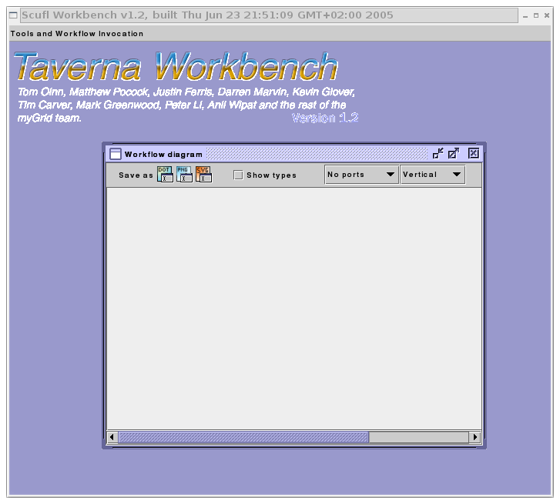Click the Scufl Workbench v1.2 title bar text
This screenshot has width=560, height=504.
point(207,15)
